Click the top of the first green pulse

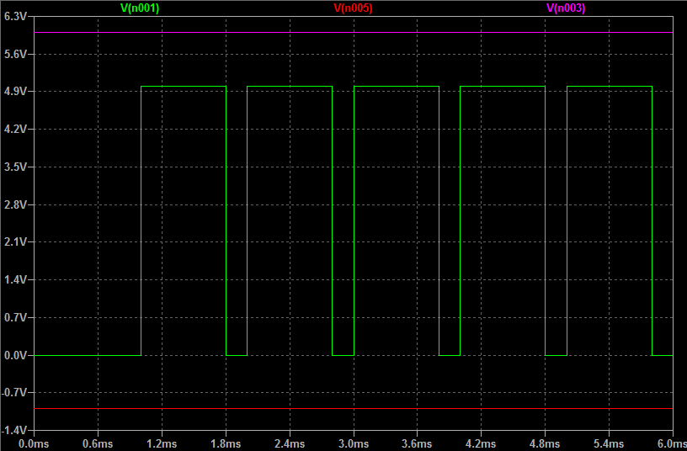tap(183, 87)
